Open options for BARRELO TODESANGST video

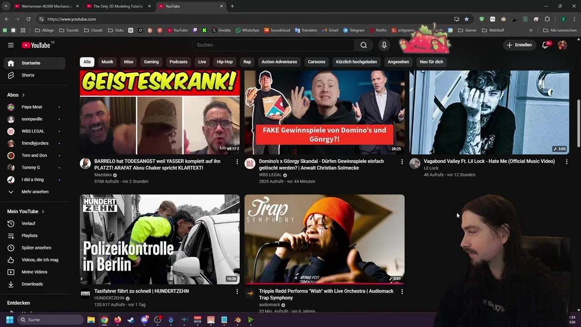237,162
